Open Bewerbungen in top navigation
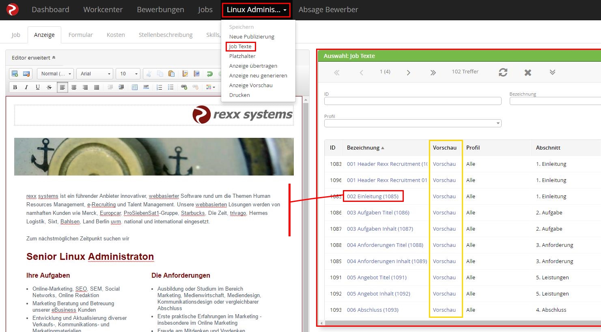 click(160, 9)
